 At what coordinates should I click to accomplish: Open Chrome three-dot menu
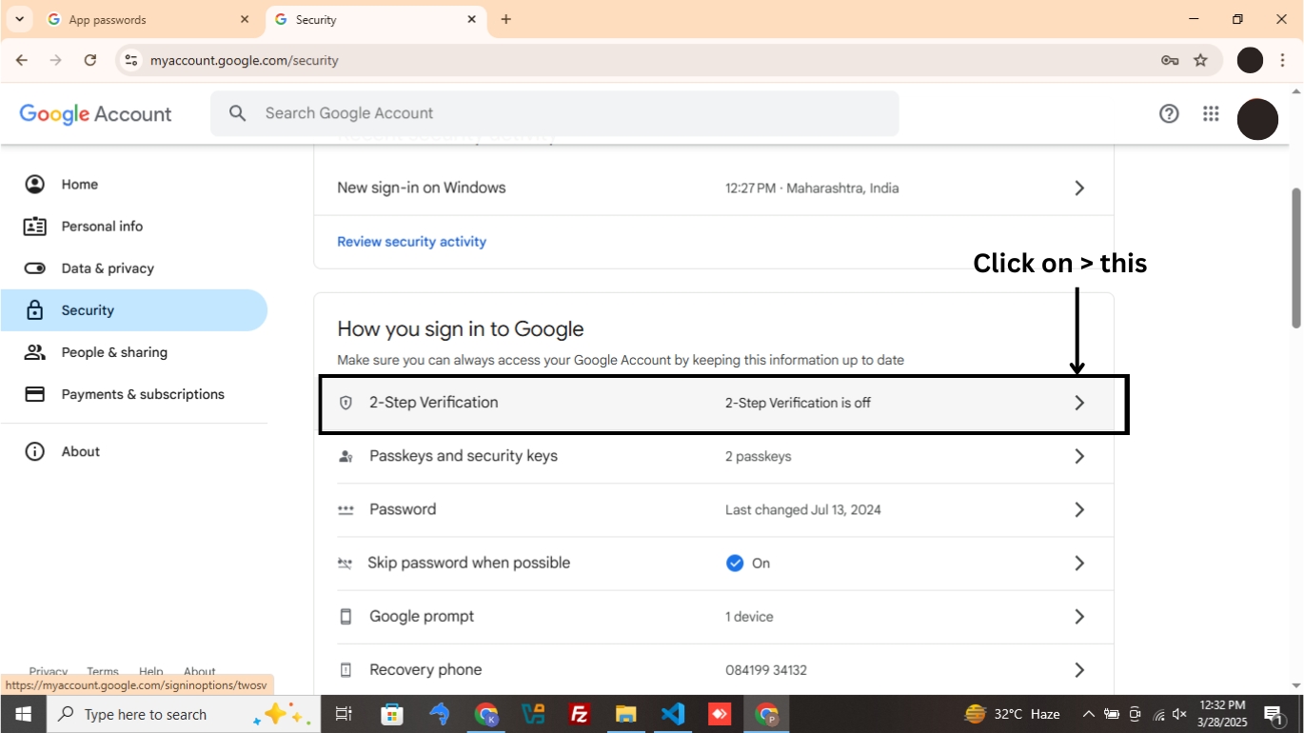coord(1283,60)
